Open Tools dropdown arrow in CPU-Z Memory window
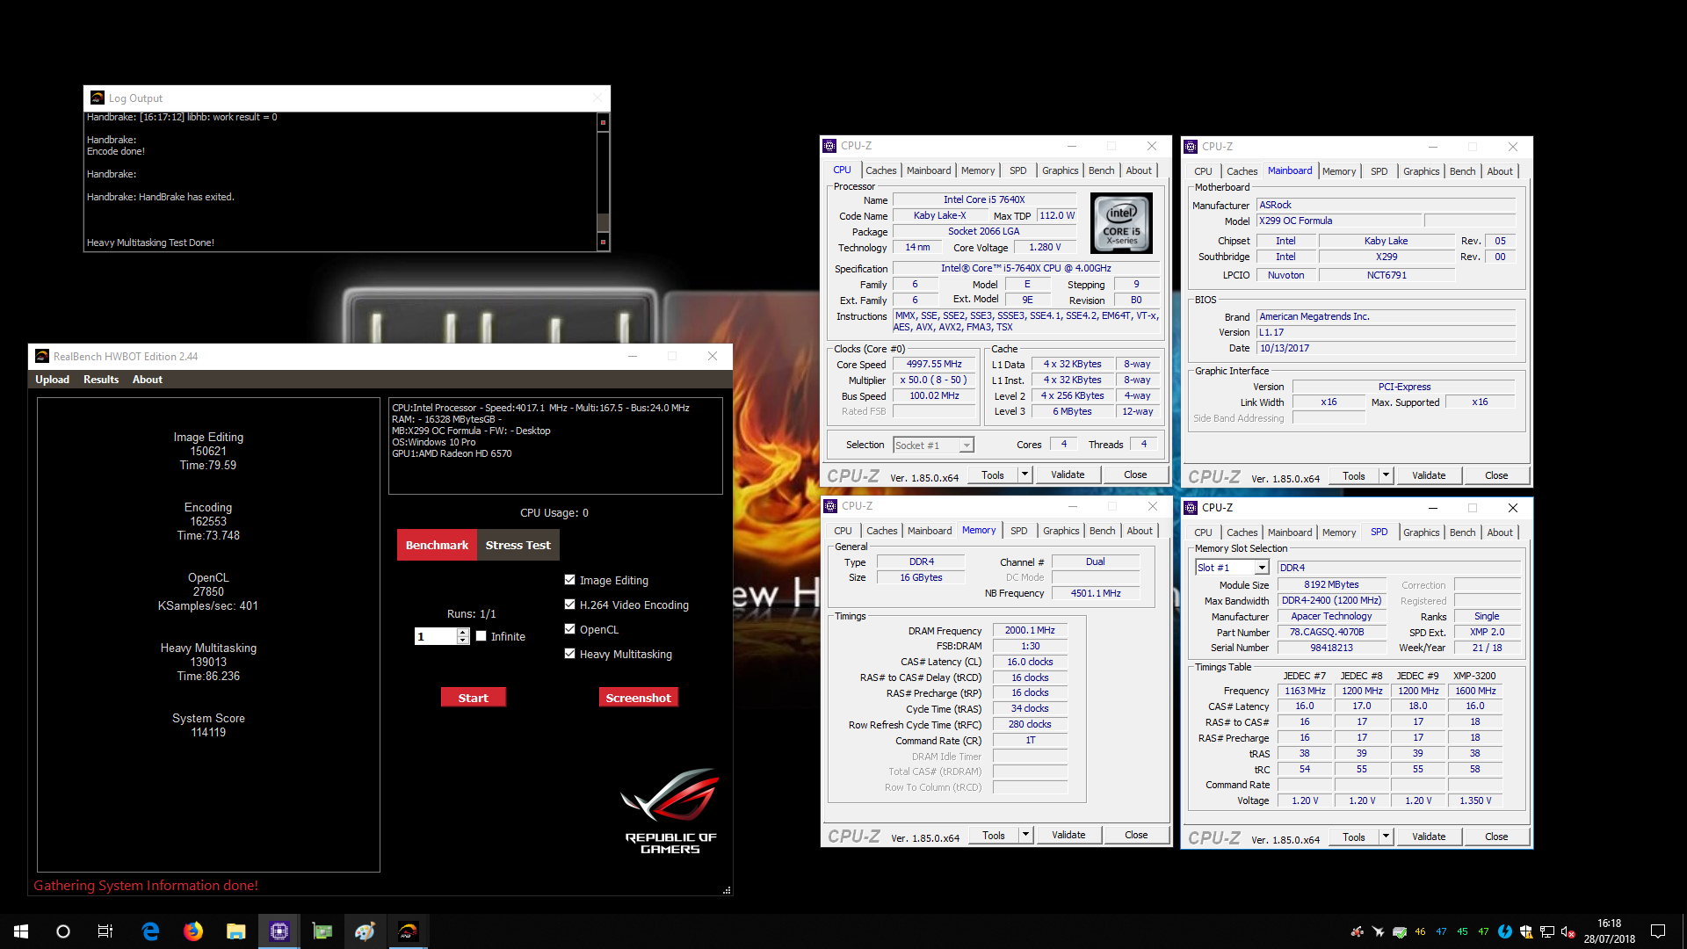This screenshot has height=949, width=1687. (x=1025, y=835)
